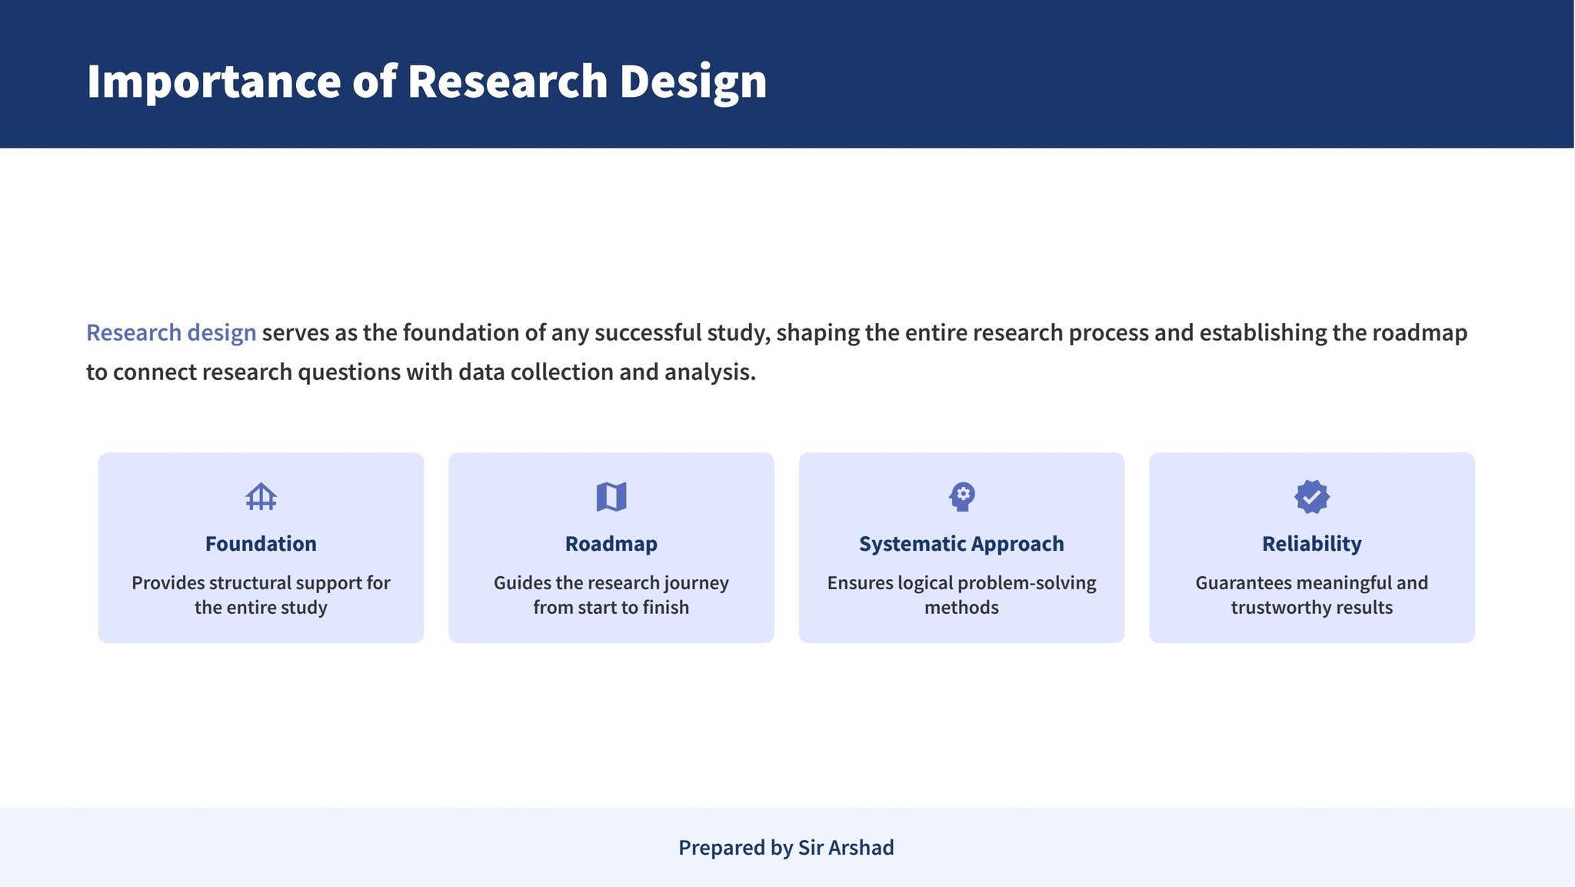Click the Roadmap map icon
The width and height of the screenshot is (1575, 887).
(611, 496)
